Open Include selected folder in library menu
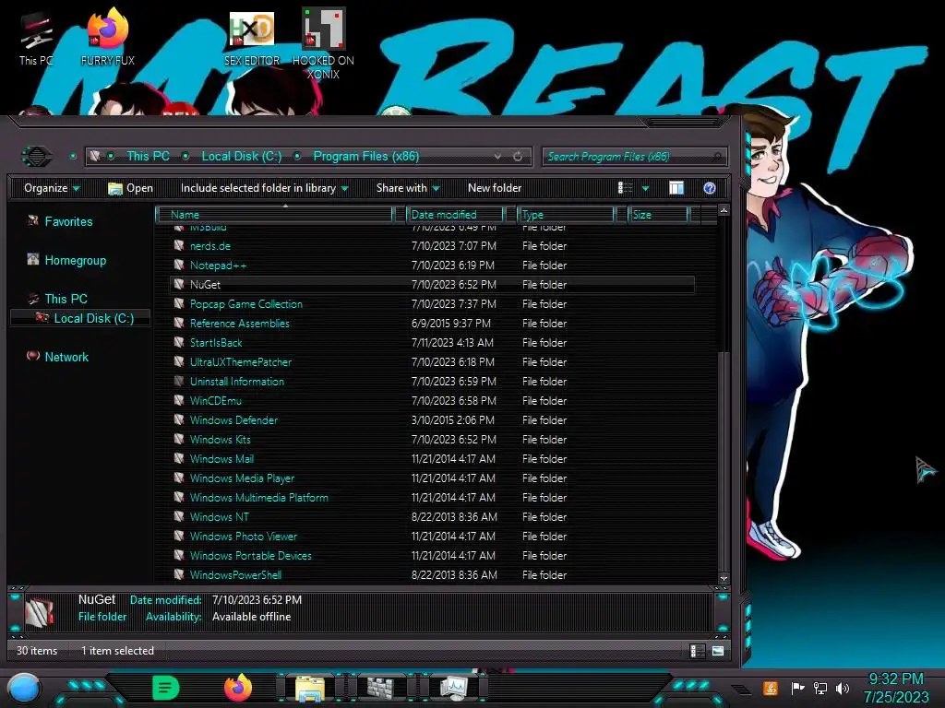The image size is (945, 708). (265, 188)
